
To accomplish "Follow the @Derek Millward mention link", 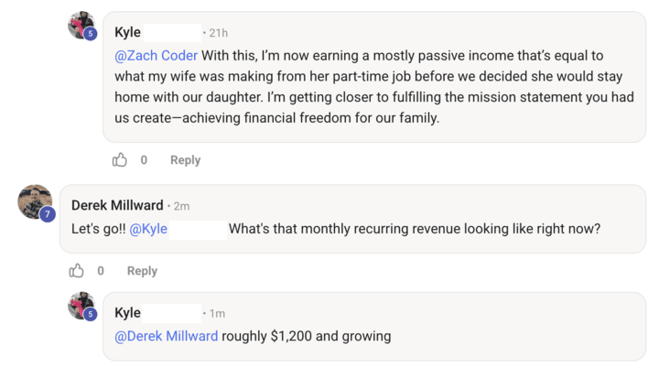I will (x=167, y=336).
